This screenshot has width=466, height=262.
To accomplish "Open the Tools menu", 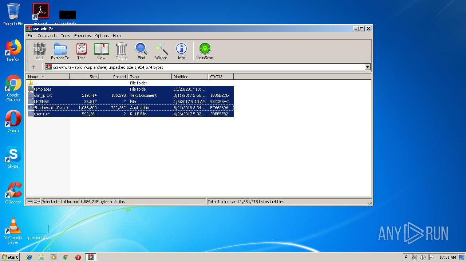I will 66,36.
